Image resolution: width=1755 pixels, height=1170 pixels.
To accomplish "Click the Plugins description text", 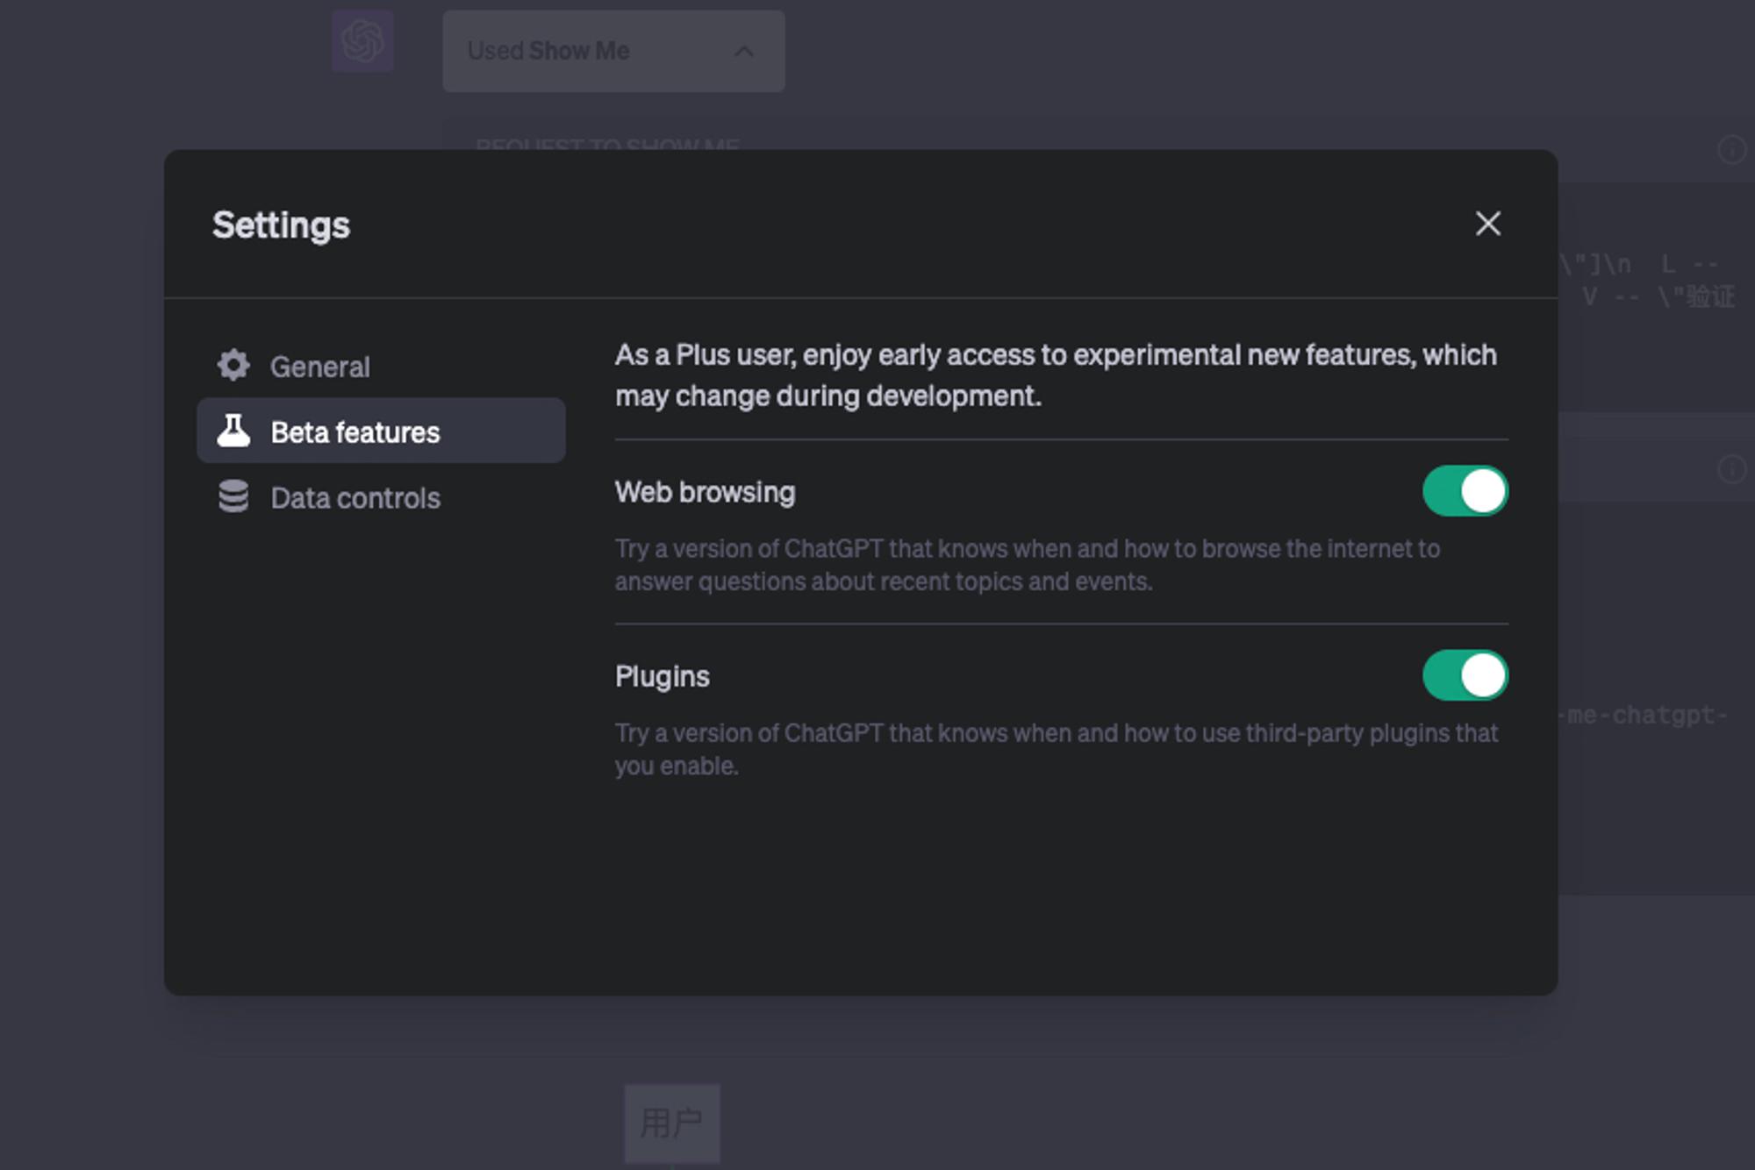I will (x=1057, y=749).
